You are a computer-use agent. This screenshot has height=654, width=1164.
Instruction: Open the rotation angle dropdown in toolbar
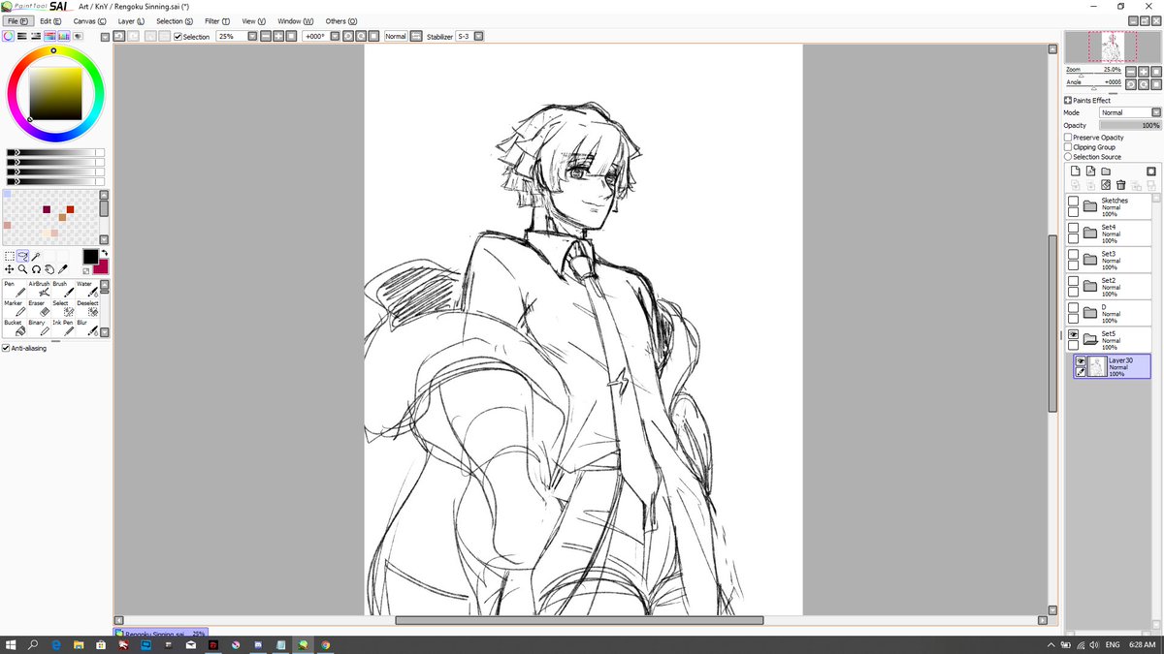point(335,37)
